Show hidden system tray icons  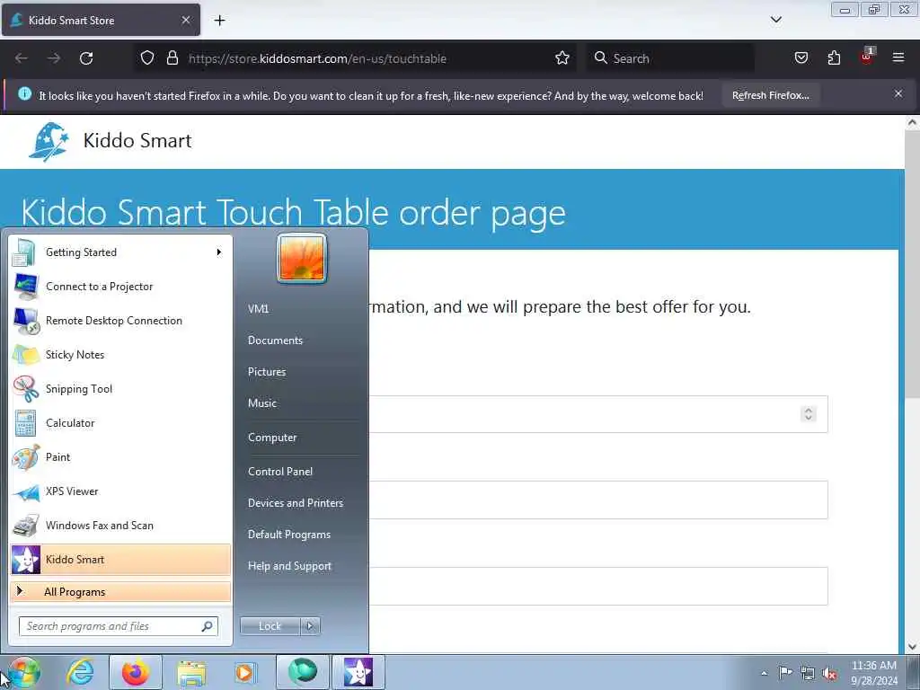click(764, 673)
